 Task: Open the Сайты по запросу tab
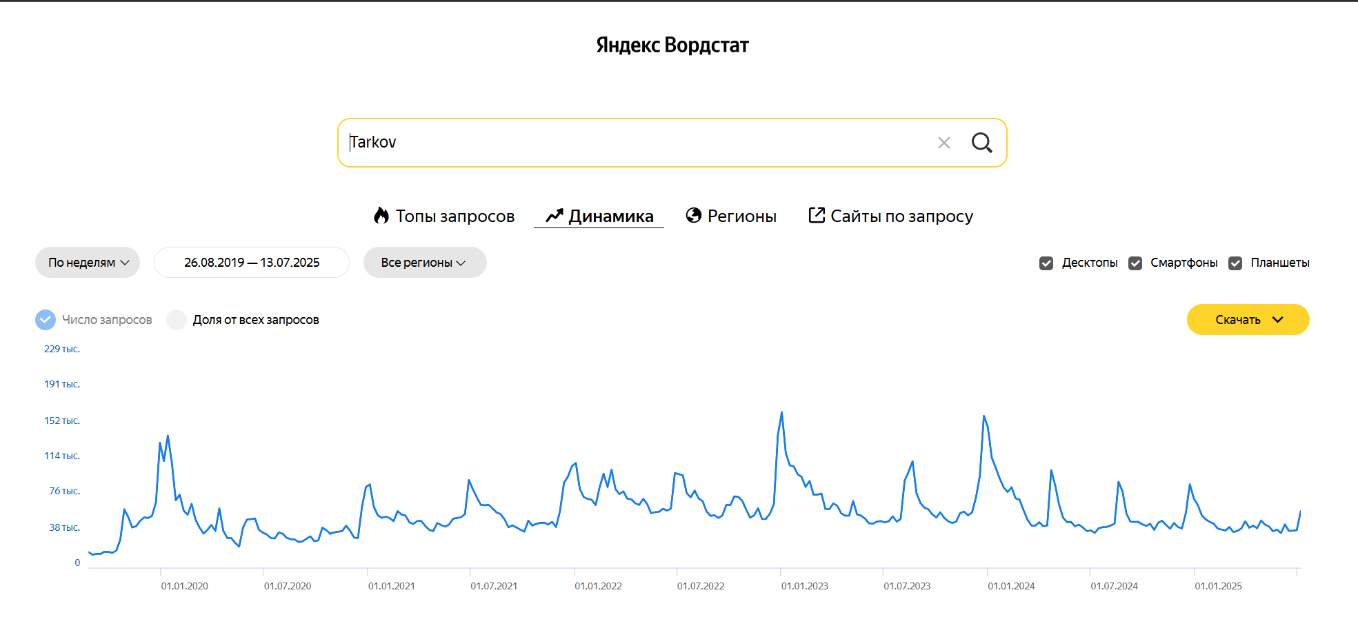click(891, 216)
